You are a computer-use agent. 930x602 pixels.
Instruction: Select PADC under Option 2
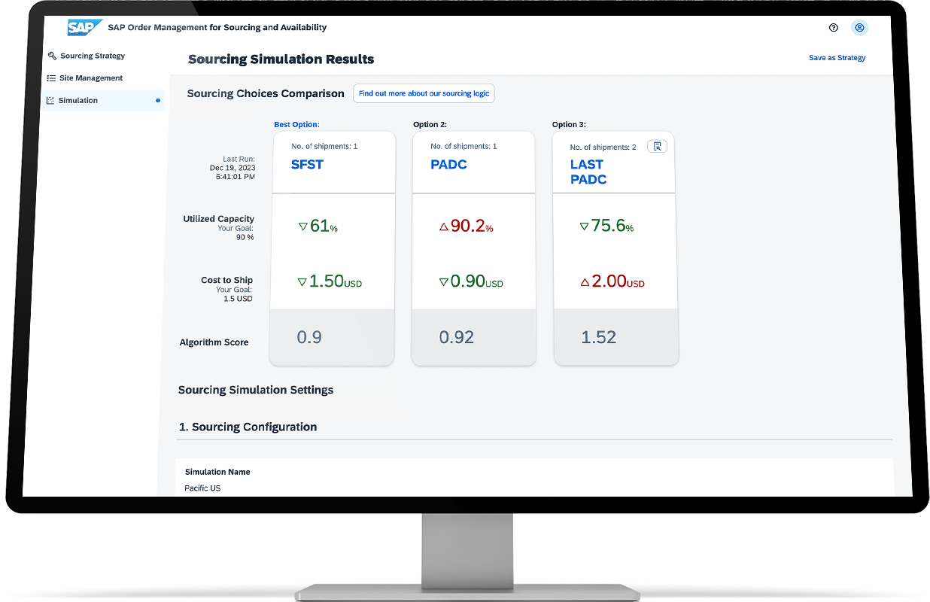point(449,164)
